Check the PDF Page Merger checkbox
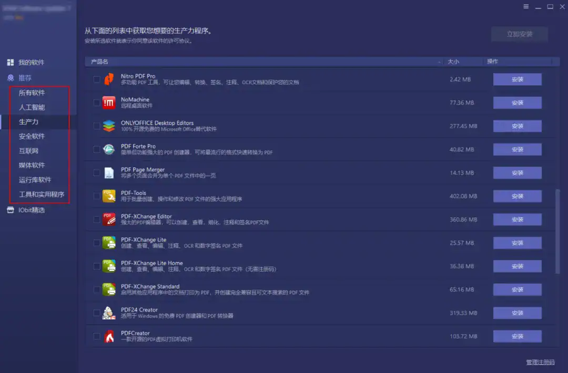The image size is (568, 373). [97, 172]
